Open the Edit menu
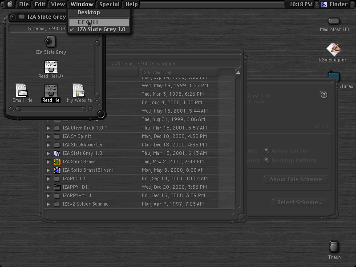356x267 pixels. (40, 4)
